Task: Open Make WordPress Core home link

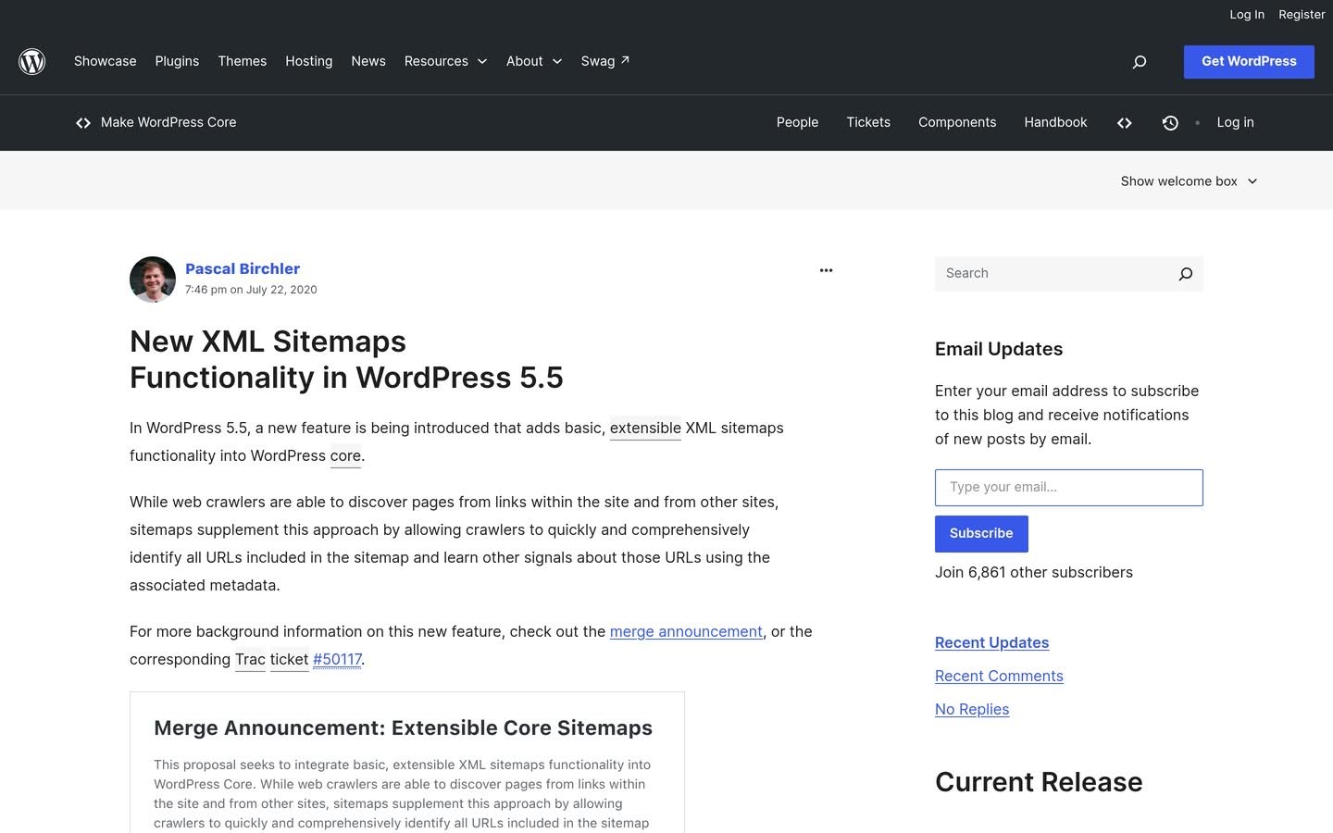Action: point(168,122)
